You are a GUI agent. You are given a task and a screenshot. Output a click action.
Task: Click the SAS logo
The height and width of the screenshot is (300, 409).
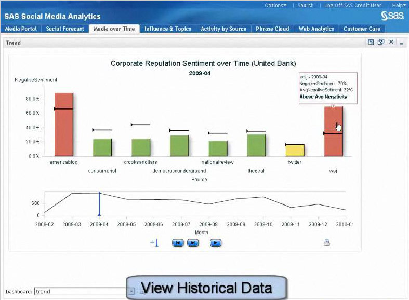coord(392,16)
